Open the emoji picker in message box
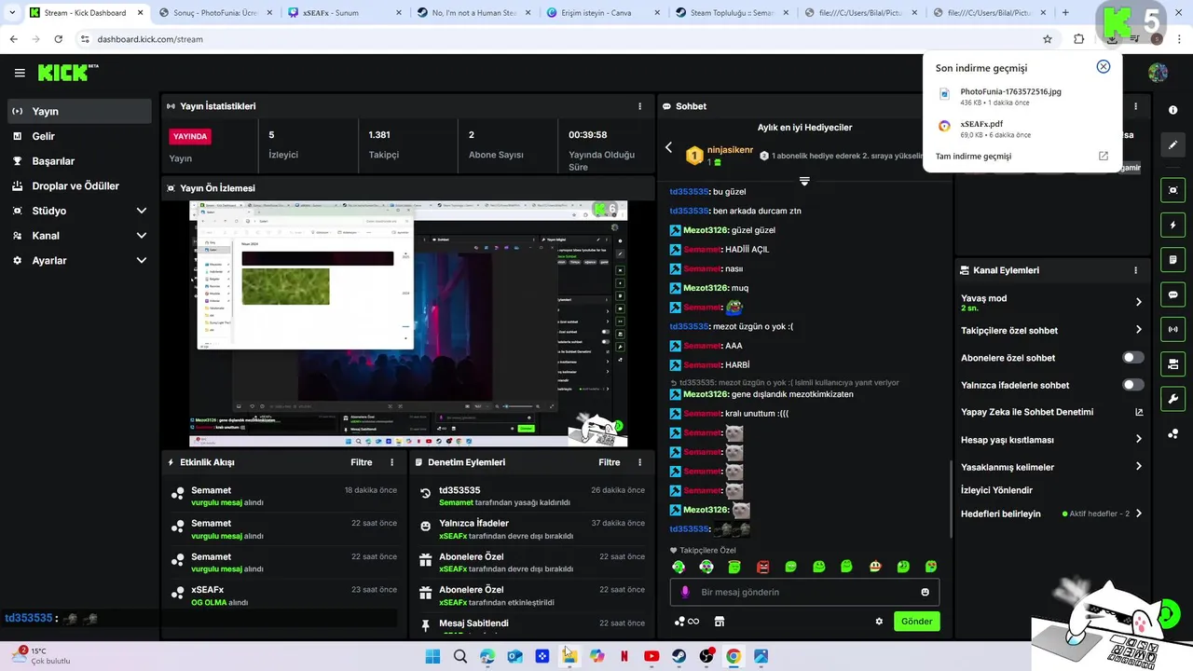Image resolution: width=1193 pixels, height=671 pixels. 925,592
